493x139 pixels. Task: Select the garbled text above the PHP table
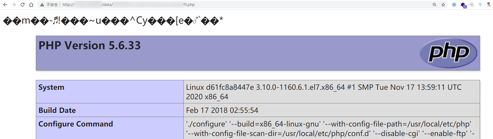[113, 21]
